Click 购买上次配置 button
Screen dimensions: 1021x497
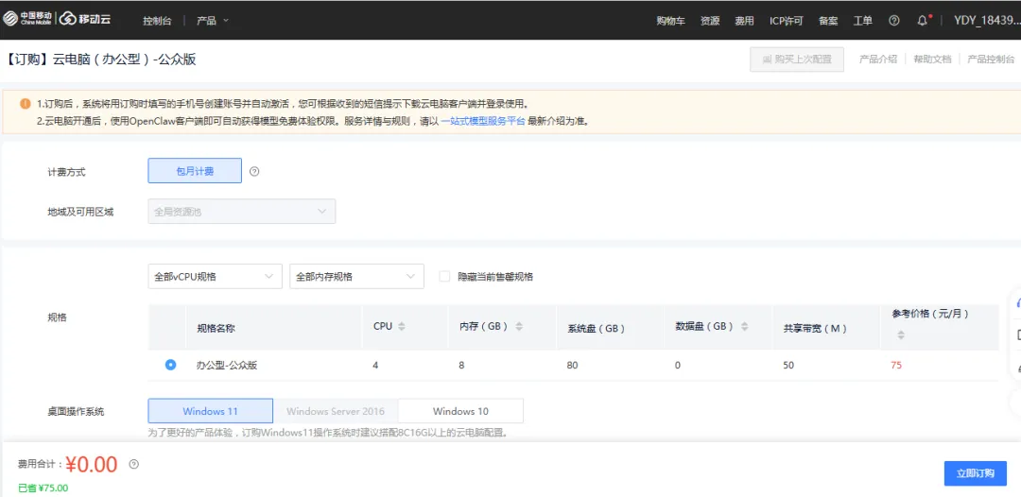[797, 60]
